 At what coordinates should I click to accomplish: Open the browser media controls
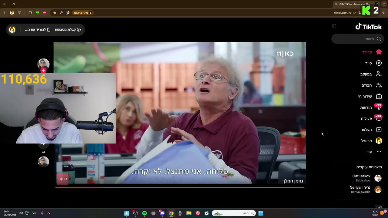pos(19,13)
